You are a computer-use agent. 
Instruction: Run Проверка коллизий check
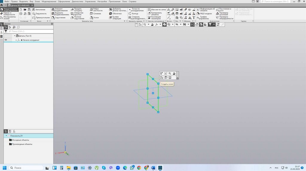(222, 14)
